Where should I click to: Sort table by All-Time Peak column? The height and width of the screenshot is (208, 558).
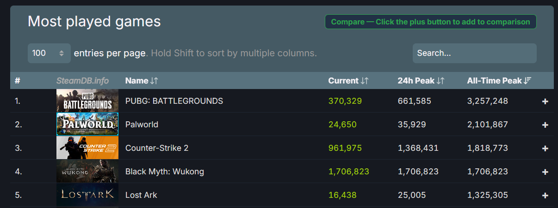click(x=499, y=81)
